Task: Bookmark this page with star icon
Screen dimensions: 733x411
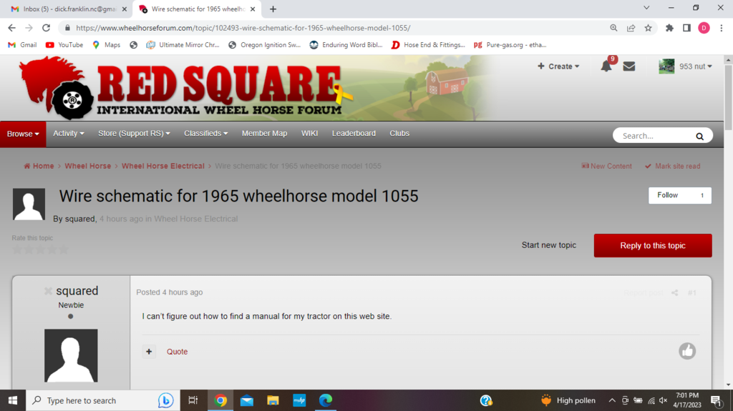Action: click(x=648, y=28)
